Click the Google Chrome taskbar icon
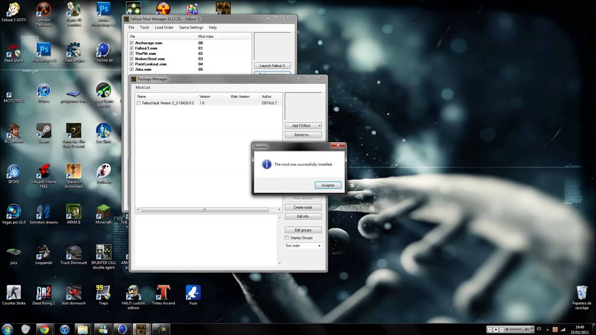The height and width of the screenshot is (335, 596). (44, 329)
